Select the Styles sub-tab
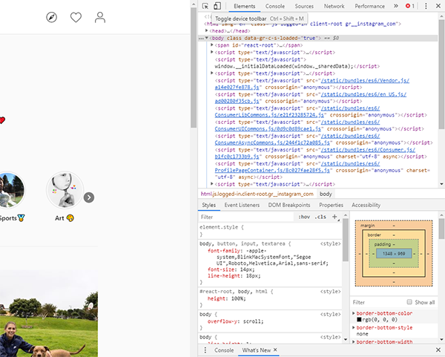 click(209, 205)
